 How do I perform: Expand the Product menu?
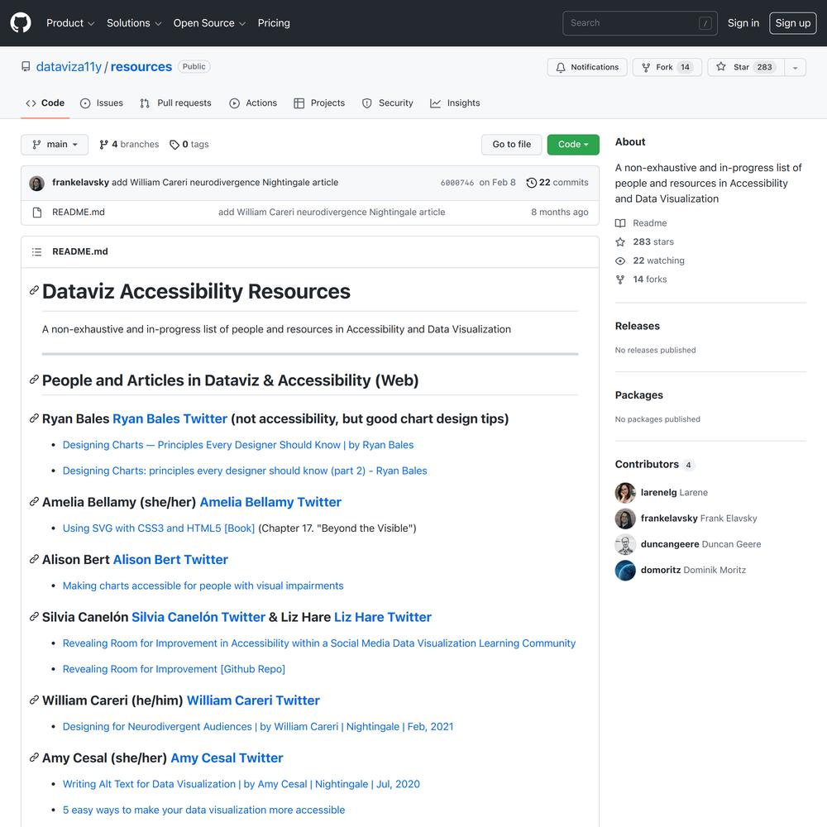(x=70, y=22)
